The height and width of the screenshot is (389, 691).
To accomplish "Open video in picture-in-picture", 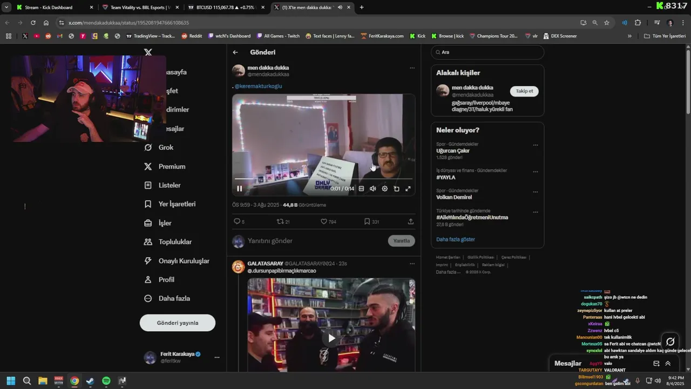I will pos(396,189).
